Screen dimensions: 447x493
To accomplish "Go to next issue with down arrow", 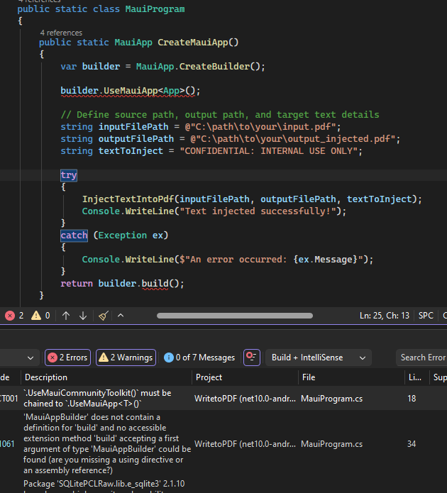I will [x=83, y=316].
